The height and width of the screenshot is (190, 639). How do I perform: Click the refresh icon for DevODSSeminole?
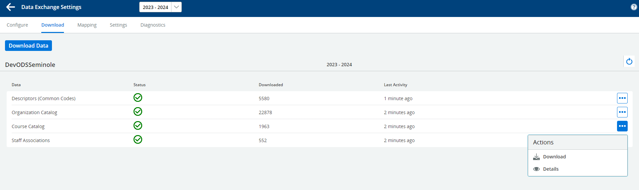click(x=629, y=61)
